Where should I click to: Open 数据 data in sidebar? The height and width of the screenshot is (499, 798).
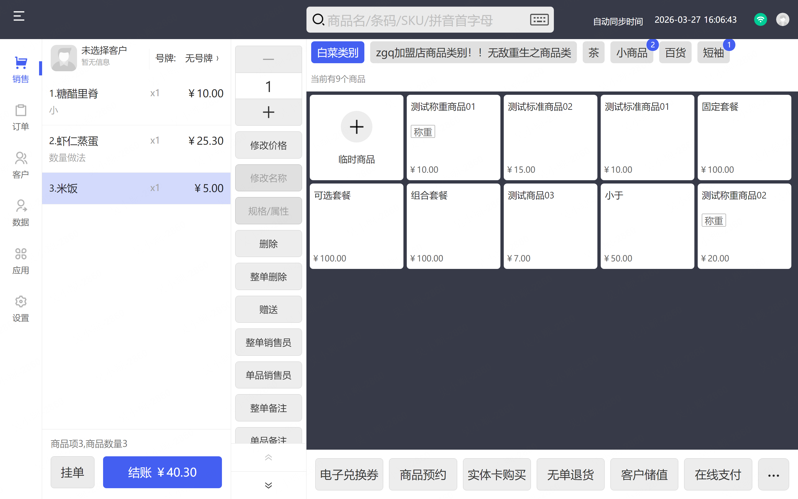pyautogui.click(x=21, y=213)
